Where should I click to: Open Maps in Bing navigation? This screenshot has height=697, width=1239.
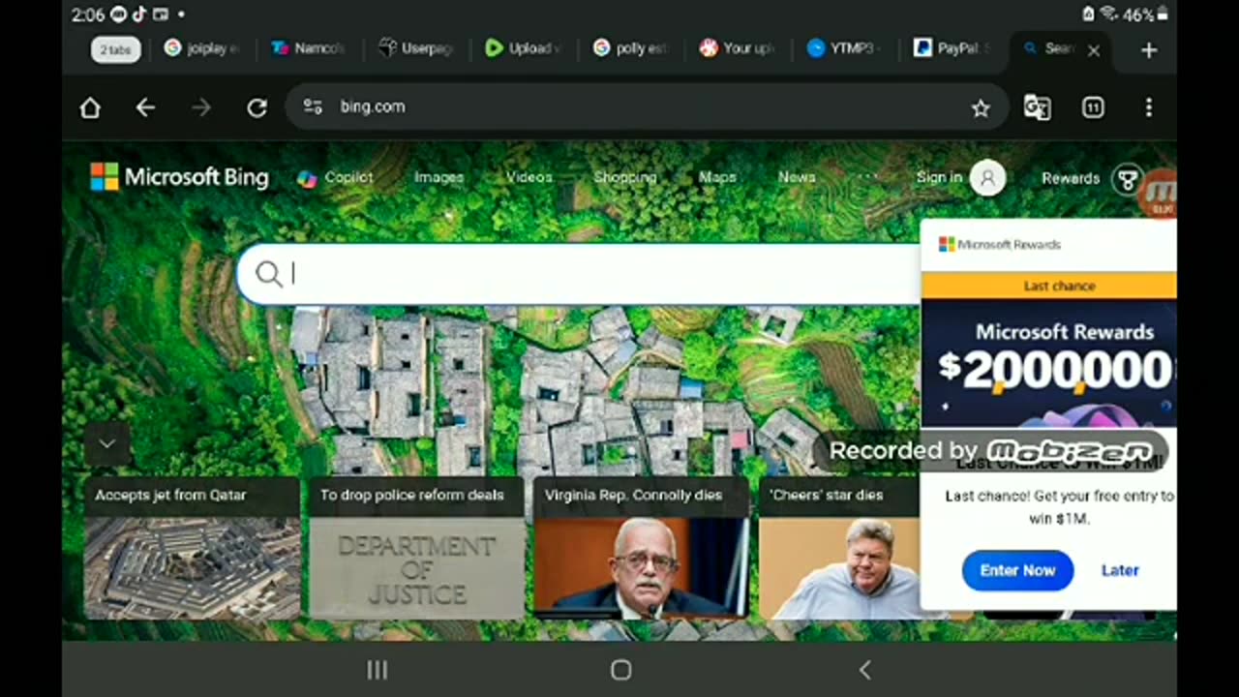pyautogui.click(x=717, y=177)
